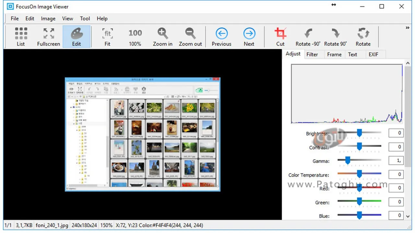Go to the Next image
Image resolution: width=415 pixels, height=233 pixels.
pyautogui.click(x=249, y=37)
